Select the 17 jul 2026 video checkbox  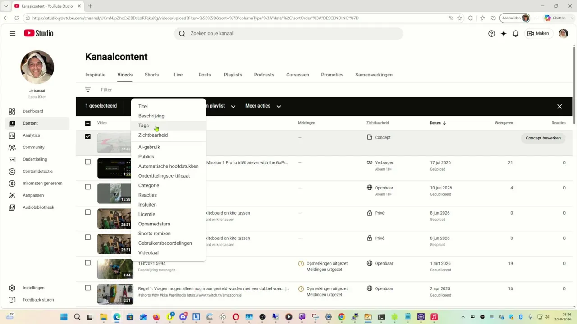coord(88,162)
